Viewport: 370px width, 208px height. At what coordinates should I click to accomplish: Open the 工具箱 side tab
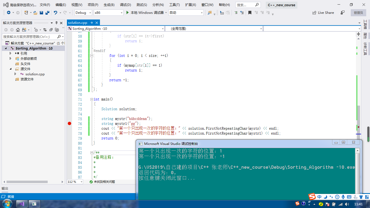coord(365,24)
